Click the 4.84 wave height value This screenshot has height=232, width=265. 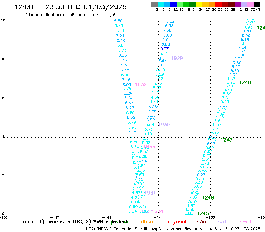pos(194,198)
